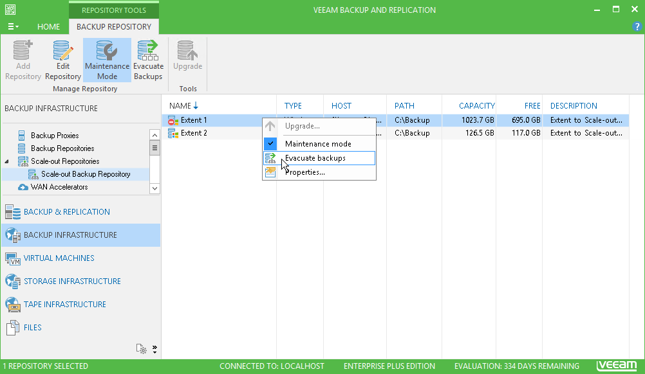
Task: Click the Scale-out Repositories tree icon
Action: [x=23, y=161]
